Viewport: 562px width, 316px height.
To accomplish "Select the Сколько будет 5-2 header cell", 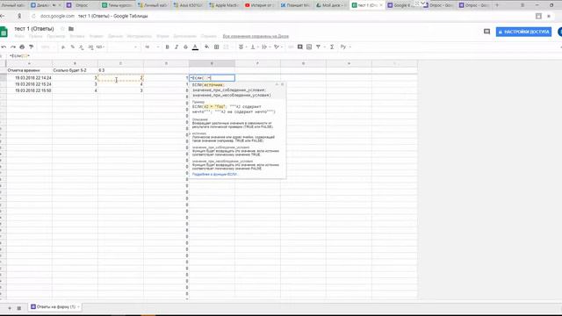I will point(75,70).
